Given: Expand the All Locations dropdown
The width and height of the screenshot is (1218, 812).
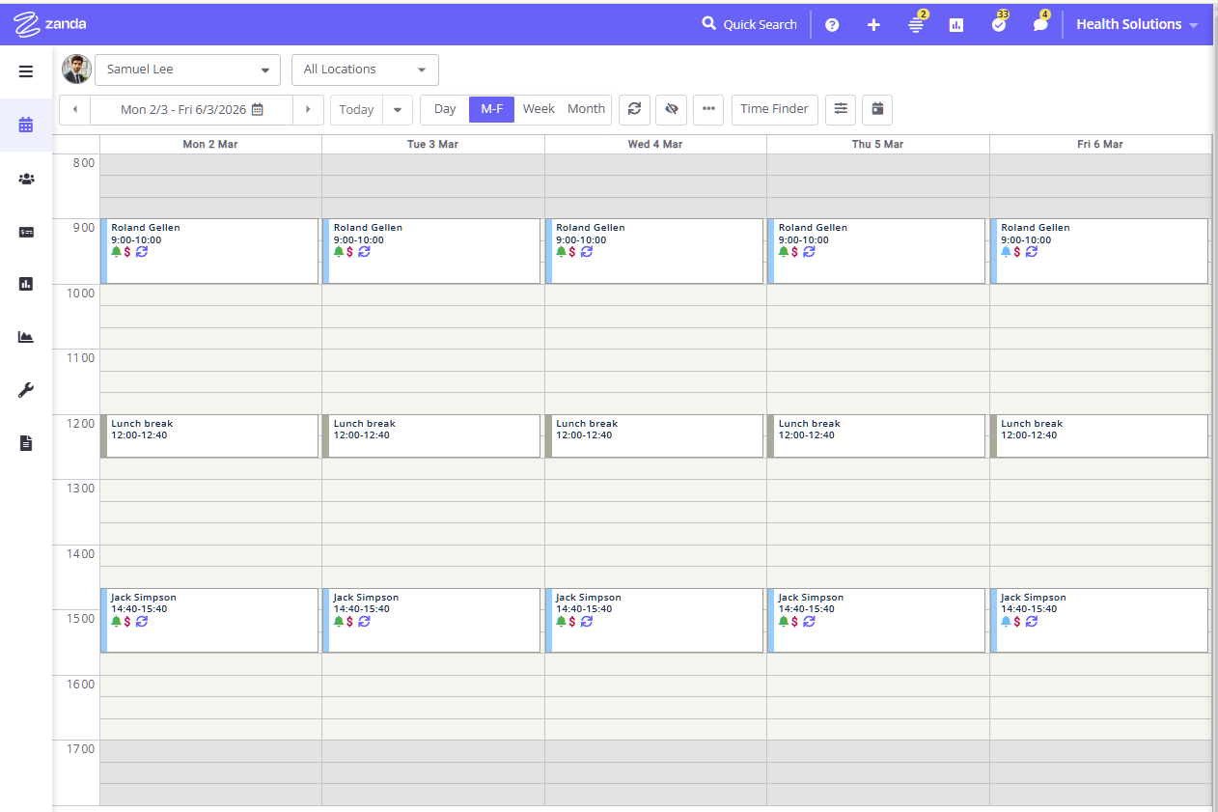Looking at the screenshot, I should (x=365, y=70).
